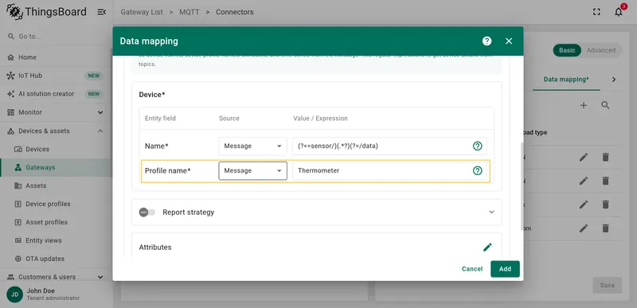Edit the first mapping row
Screen dimensions: 637x308
pos(584,157)
